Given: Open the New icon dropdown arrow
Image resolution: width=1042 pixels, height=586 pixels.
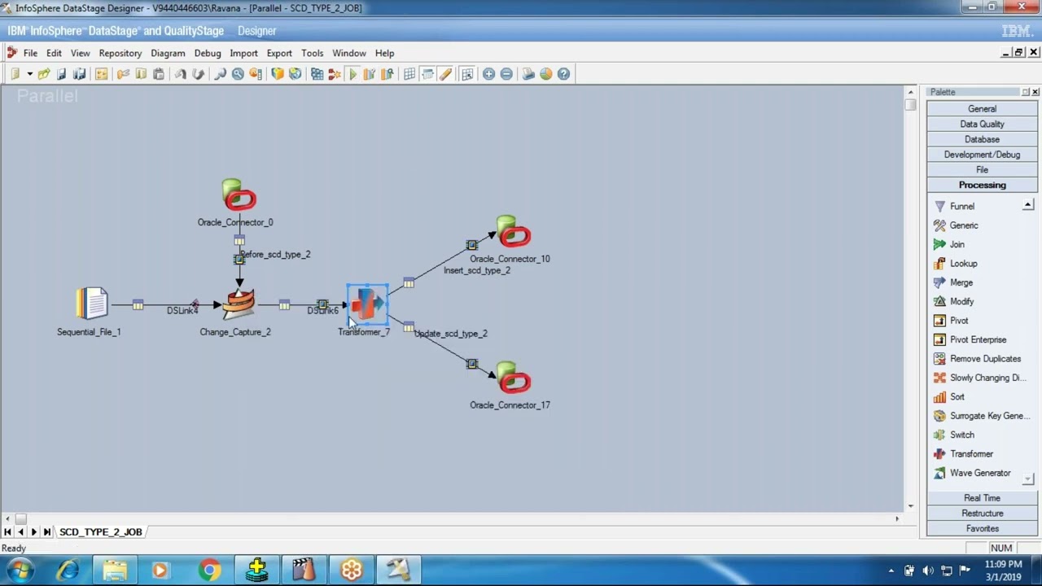Looking at the screenshot, I should click(29, 74).
